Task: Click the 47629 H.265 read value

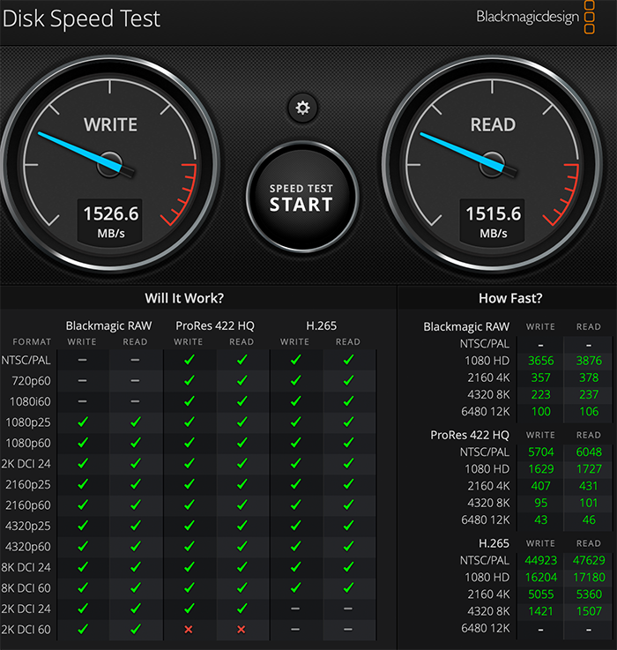Action: [589, 560]
